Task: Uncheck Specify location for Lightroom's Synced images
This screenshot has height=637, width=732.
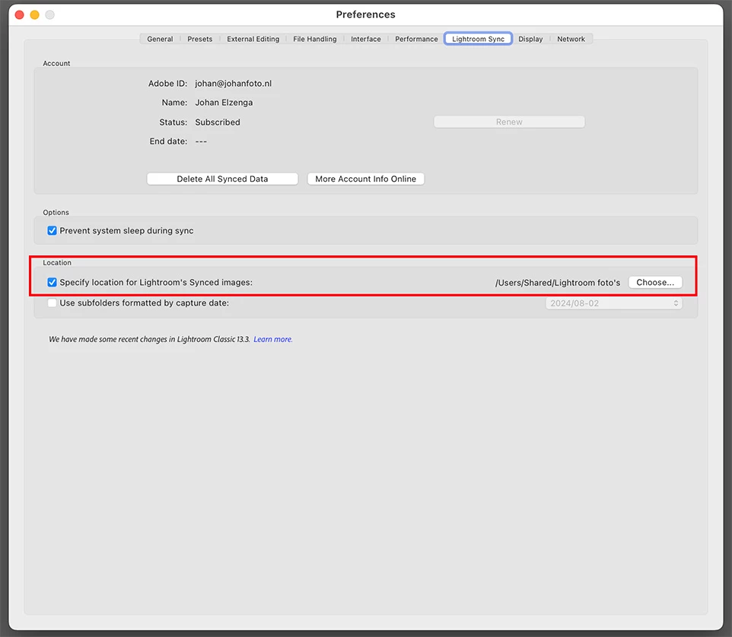Action: [52, 283]
